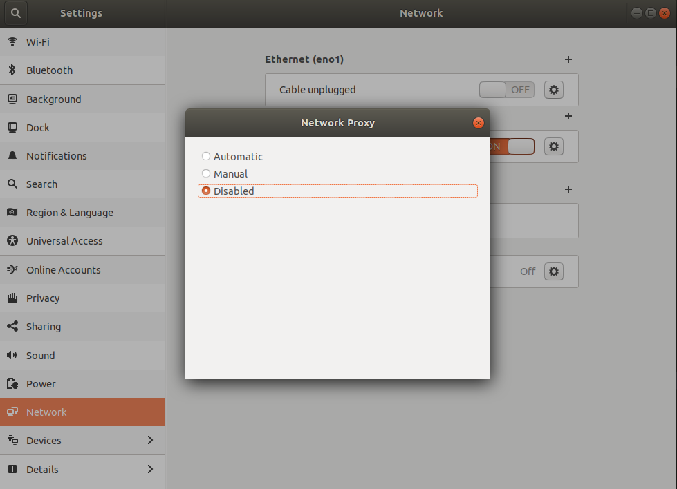Open Privacy settings in the sidebar
677x489 pixels.
coord(43,298)
